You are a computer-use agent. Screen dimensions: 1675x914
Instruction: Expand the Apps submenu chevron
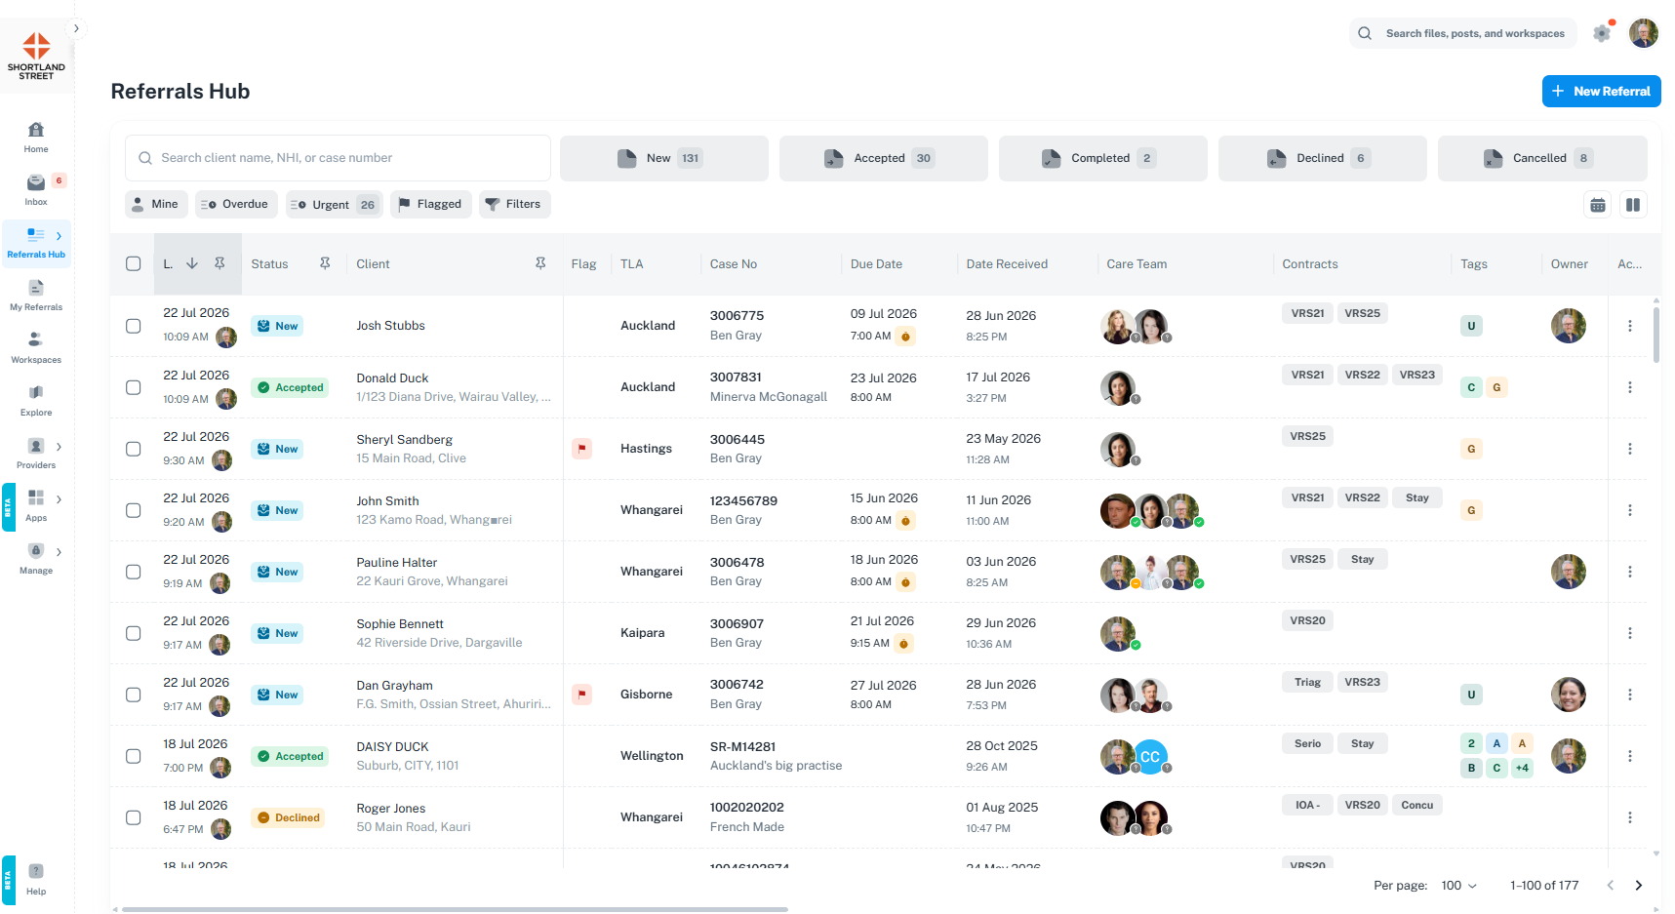pos(59,499)
